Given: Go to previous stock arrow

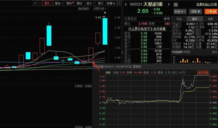Looking at the screenshot, I should 126,5.
